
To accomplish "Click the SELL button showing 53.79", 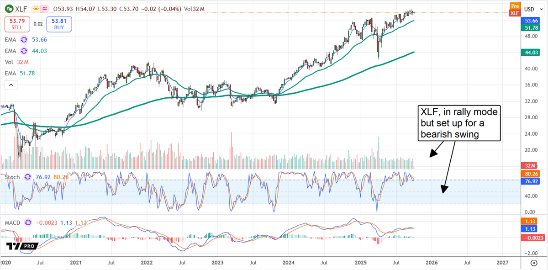I will tap(17, 25).
